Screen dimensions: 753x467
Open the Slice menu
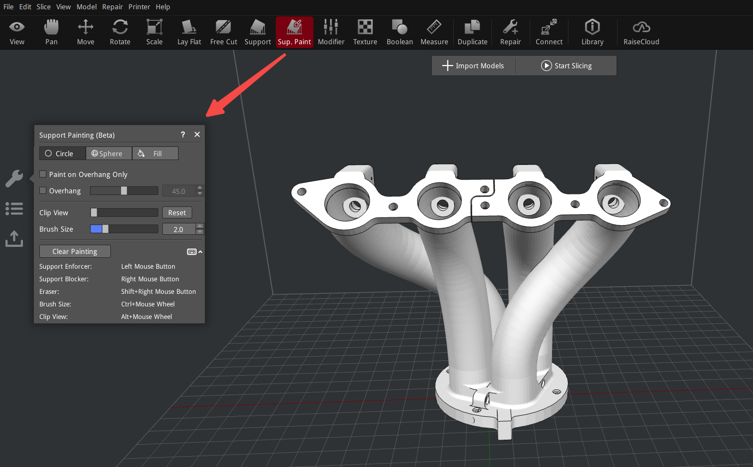point(44,7)
